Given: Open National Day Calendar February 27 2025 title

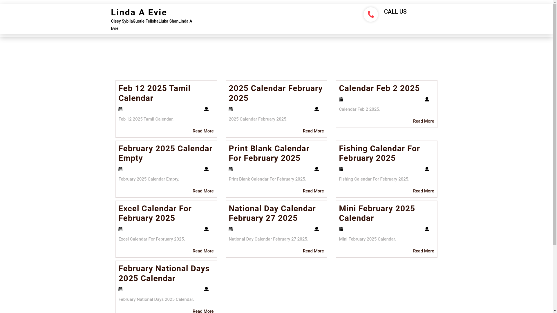Looking at the screenshot, I should click(x=272, y=213).
